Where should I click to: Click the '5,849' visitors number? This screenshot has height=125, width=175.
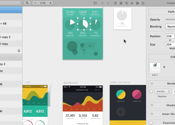coord(83,12)
